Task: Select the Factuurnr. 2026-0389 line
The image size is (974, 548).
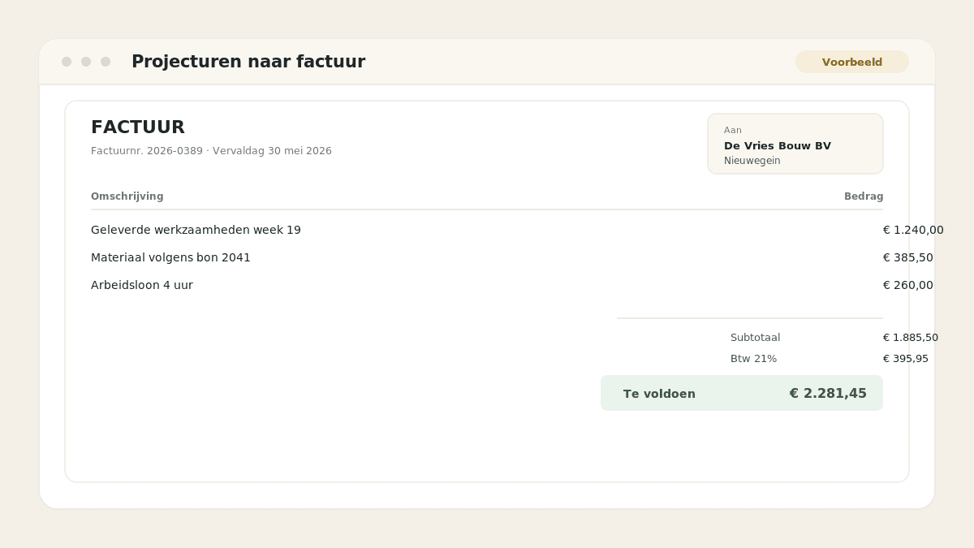Action: [x=211, y=151]
